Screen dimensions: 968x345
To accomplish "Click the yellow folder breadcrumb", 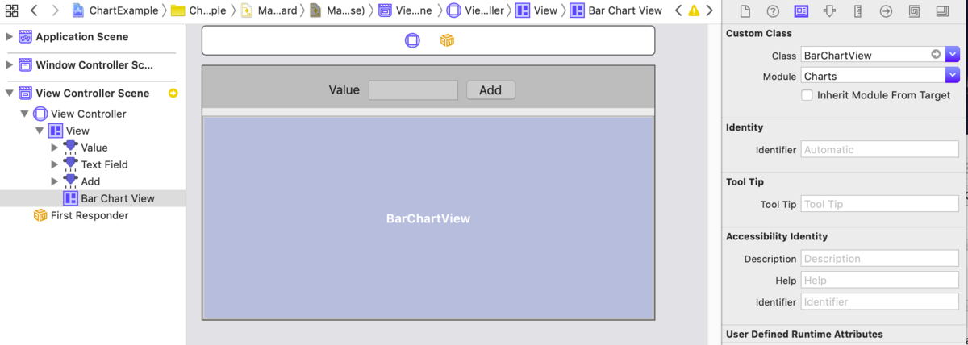I will click(198, 10).
